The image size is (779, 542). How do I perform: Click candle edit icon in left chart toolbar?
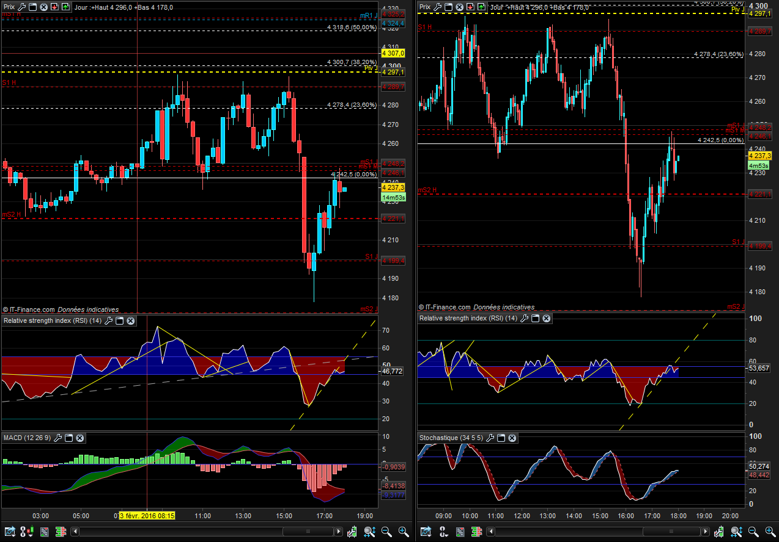click(x=352, y=532)
